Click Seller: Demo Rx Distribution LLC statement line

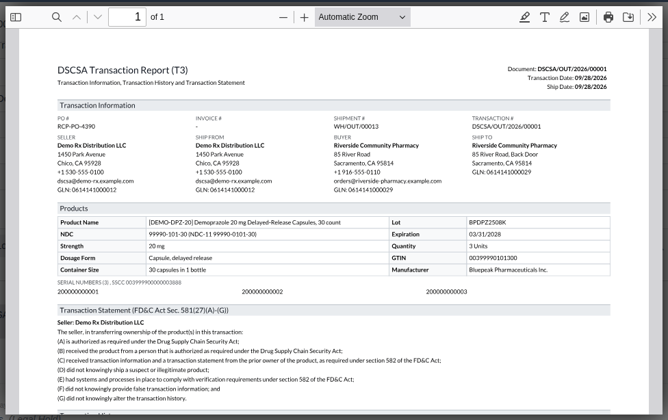pyautogui.click(x=101, y=323)
